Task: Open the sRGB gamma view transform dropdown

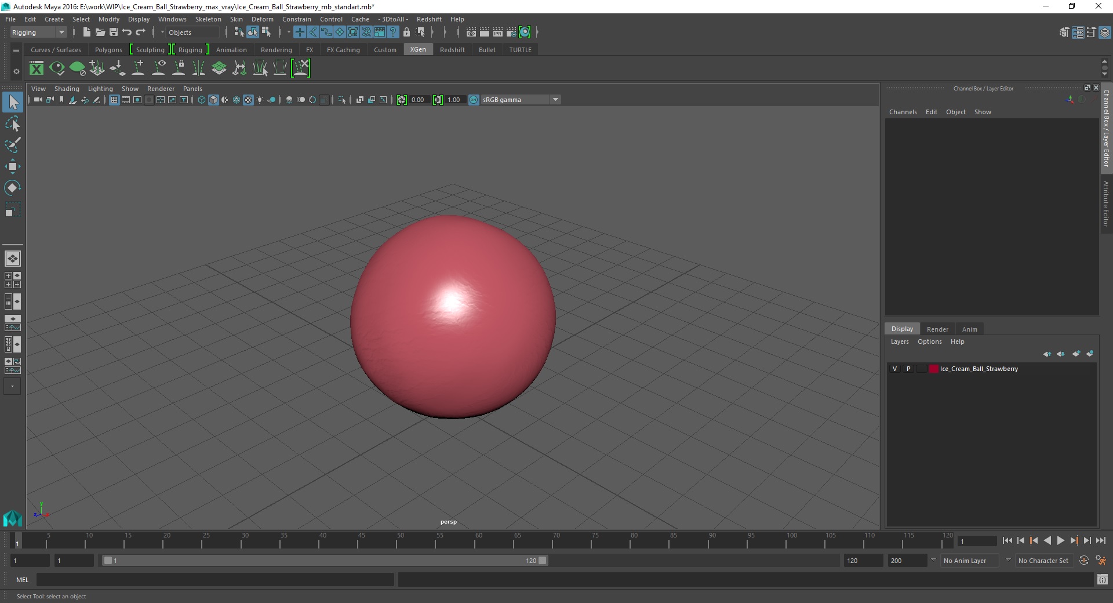Action: pyautogui.click(x=520, y=100)
